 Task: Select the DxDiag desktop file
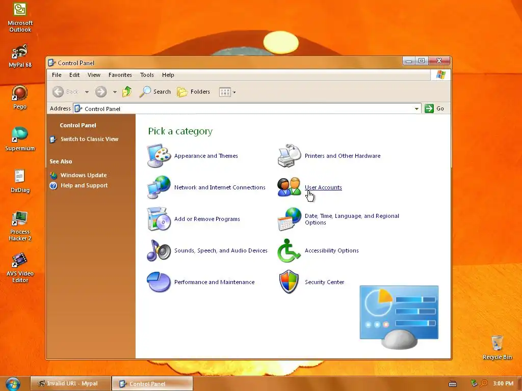[x=20, y=181]
